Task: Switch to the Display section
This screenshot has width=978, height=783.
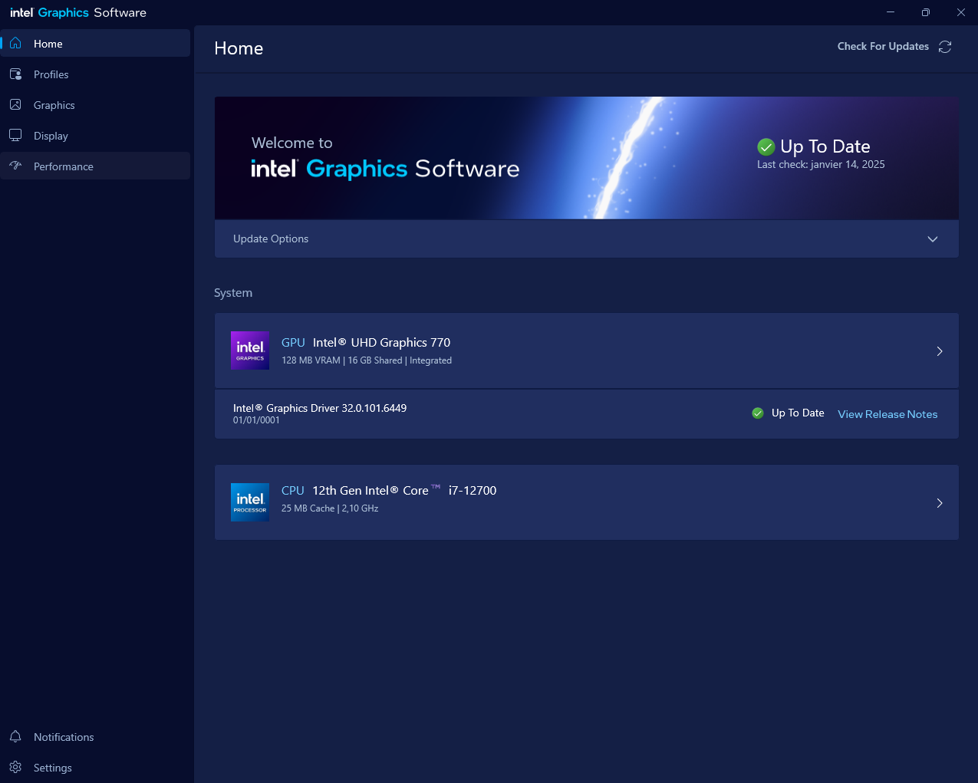Action: 51,136
